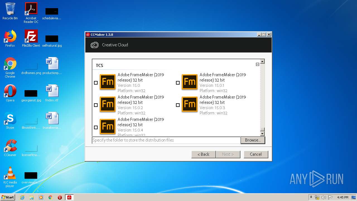Screen dimensions: 357x201
Task: Click the network tray icon
Action: click(317, 197)
